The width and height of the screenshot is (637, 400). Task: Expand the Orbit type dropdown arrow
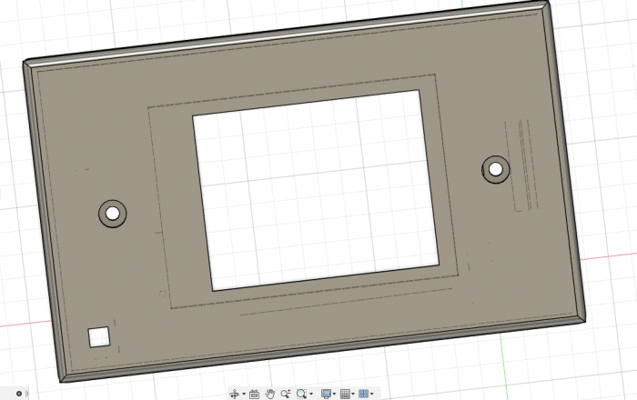[244, 394]
